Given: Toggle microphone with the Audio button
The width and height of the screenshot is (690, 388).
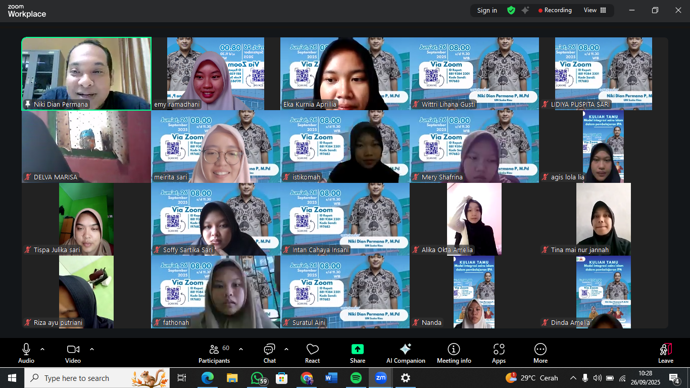Looking at the screenshot, I should pos(26,350).
